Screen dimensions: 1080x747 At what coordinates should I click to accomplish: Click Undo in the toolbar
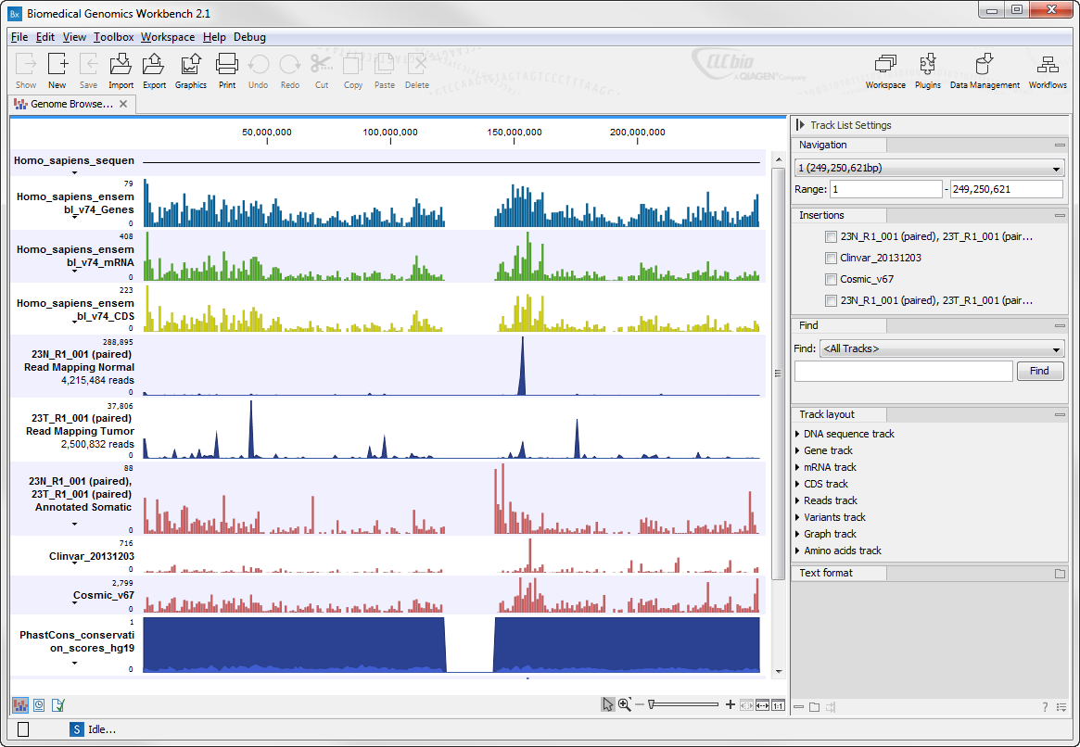pyautogui.click(x=258, y=70)
